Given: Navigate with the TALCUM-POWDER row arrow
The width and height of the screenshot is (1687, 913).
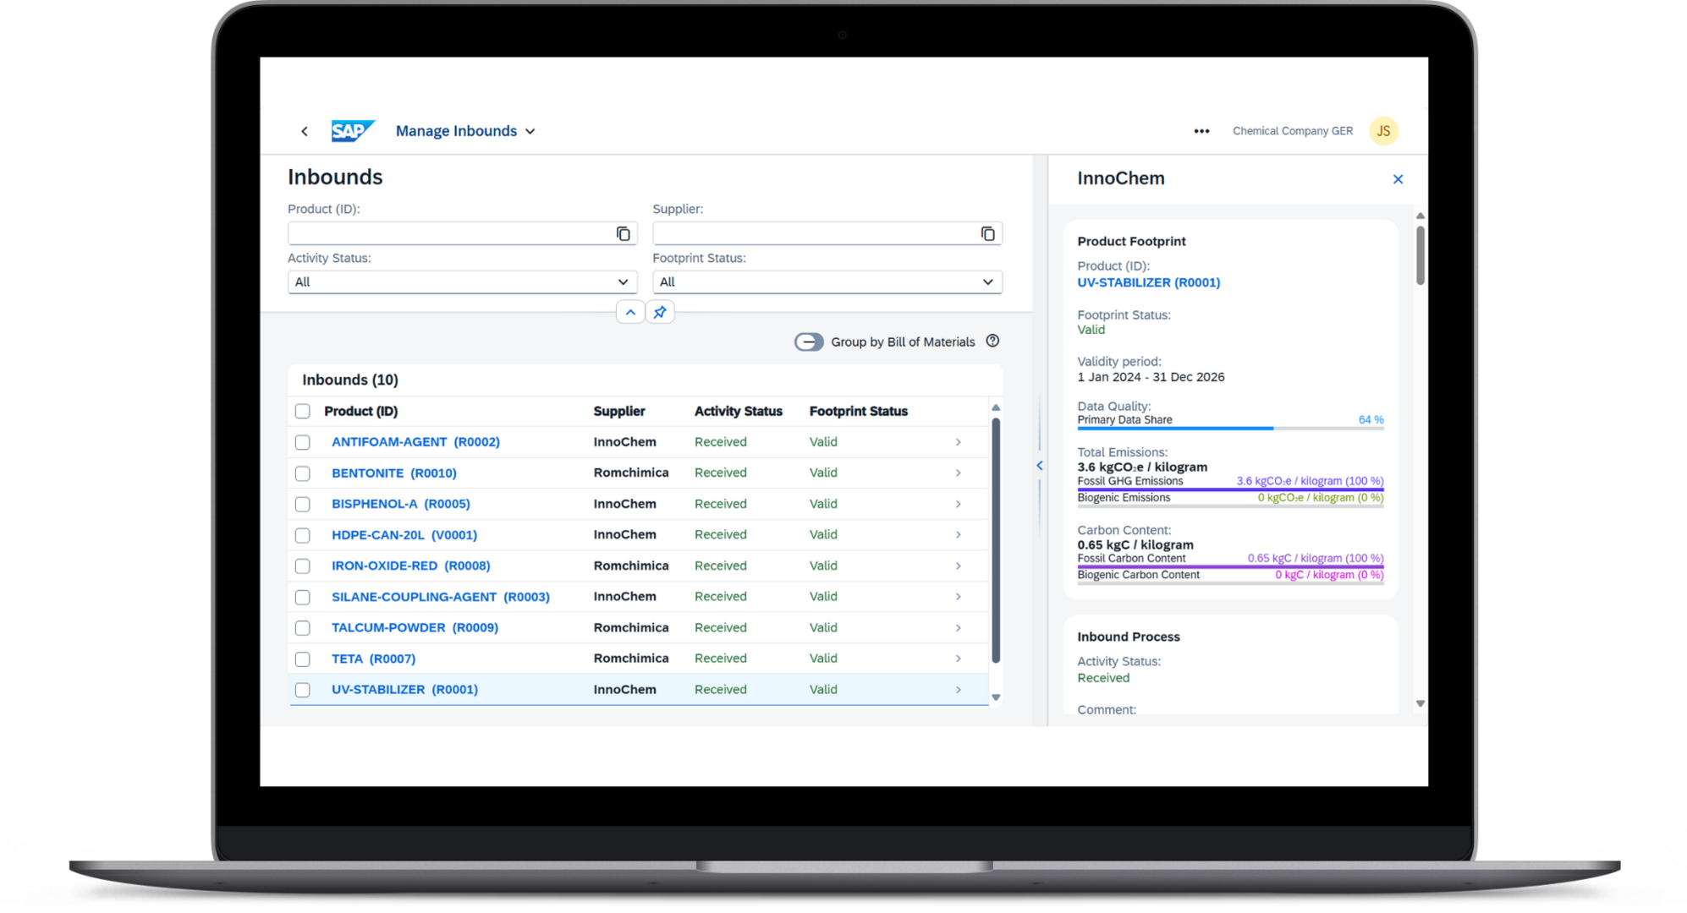Looking at the screenshot, I should [x=958, y=628].
